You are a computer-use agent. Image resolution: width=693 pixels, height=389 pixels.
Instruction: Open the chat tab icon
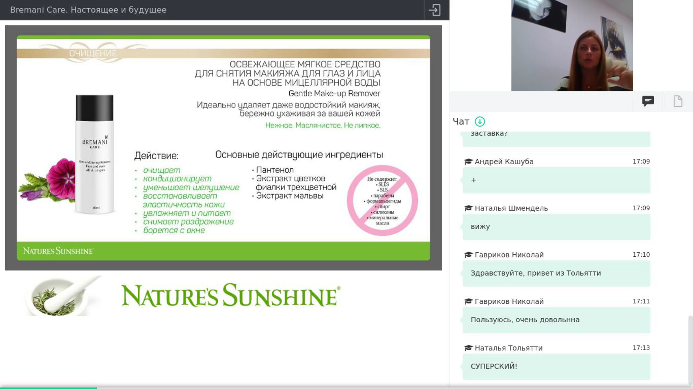pyautogui.click(x=648, y=101)
